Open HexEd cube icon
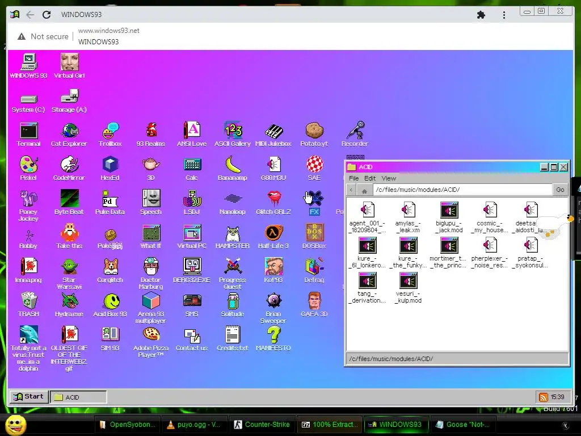 (x=110, y=168)
